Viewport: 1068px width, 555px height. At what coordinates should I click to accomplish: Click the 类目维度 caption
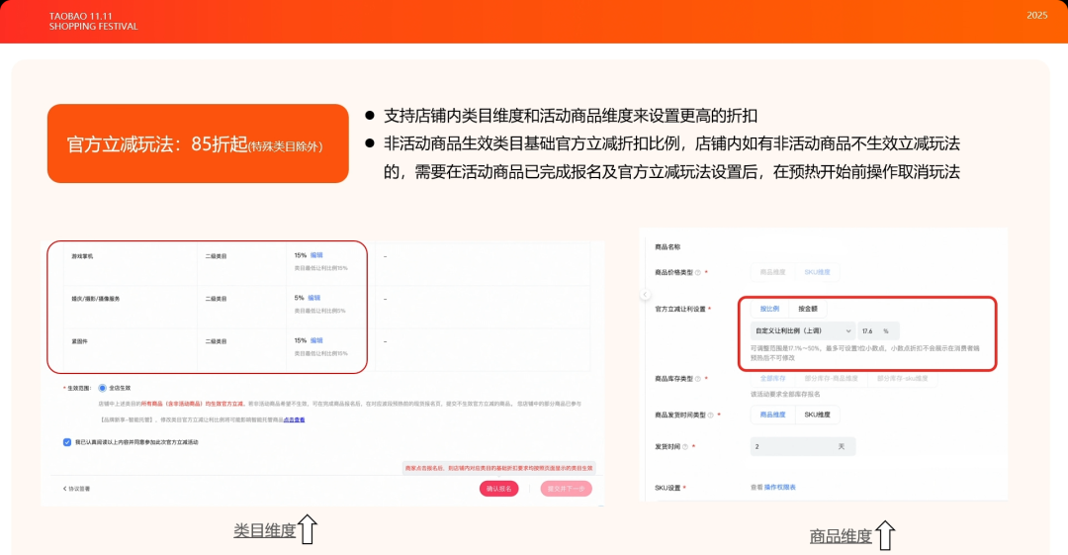[264, 530]
